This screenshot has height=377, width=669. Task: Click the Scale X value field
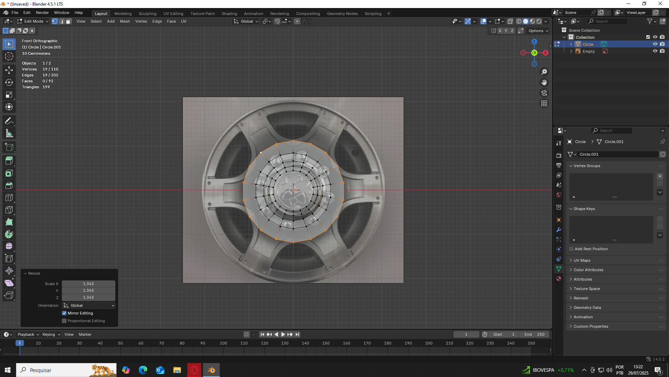tap(89, 284)
